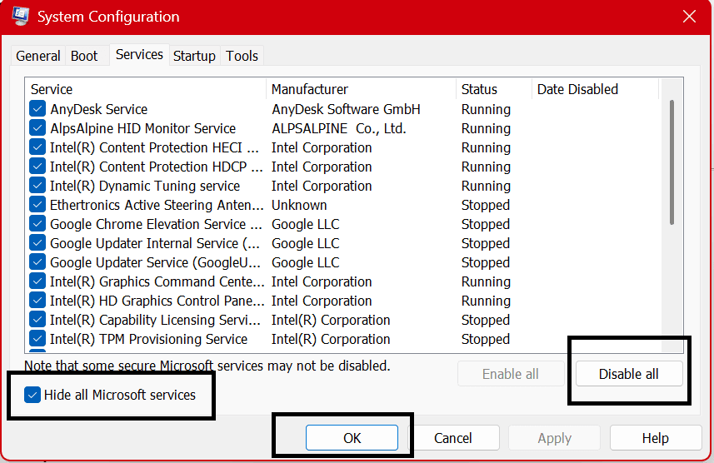Viewport: 714px width, 463px height.
Task: Confirm with the OK button
Action: pos(352,438)
